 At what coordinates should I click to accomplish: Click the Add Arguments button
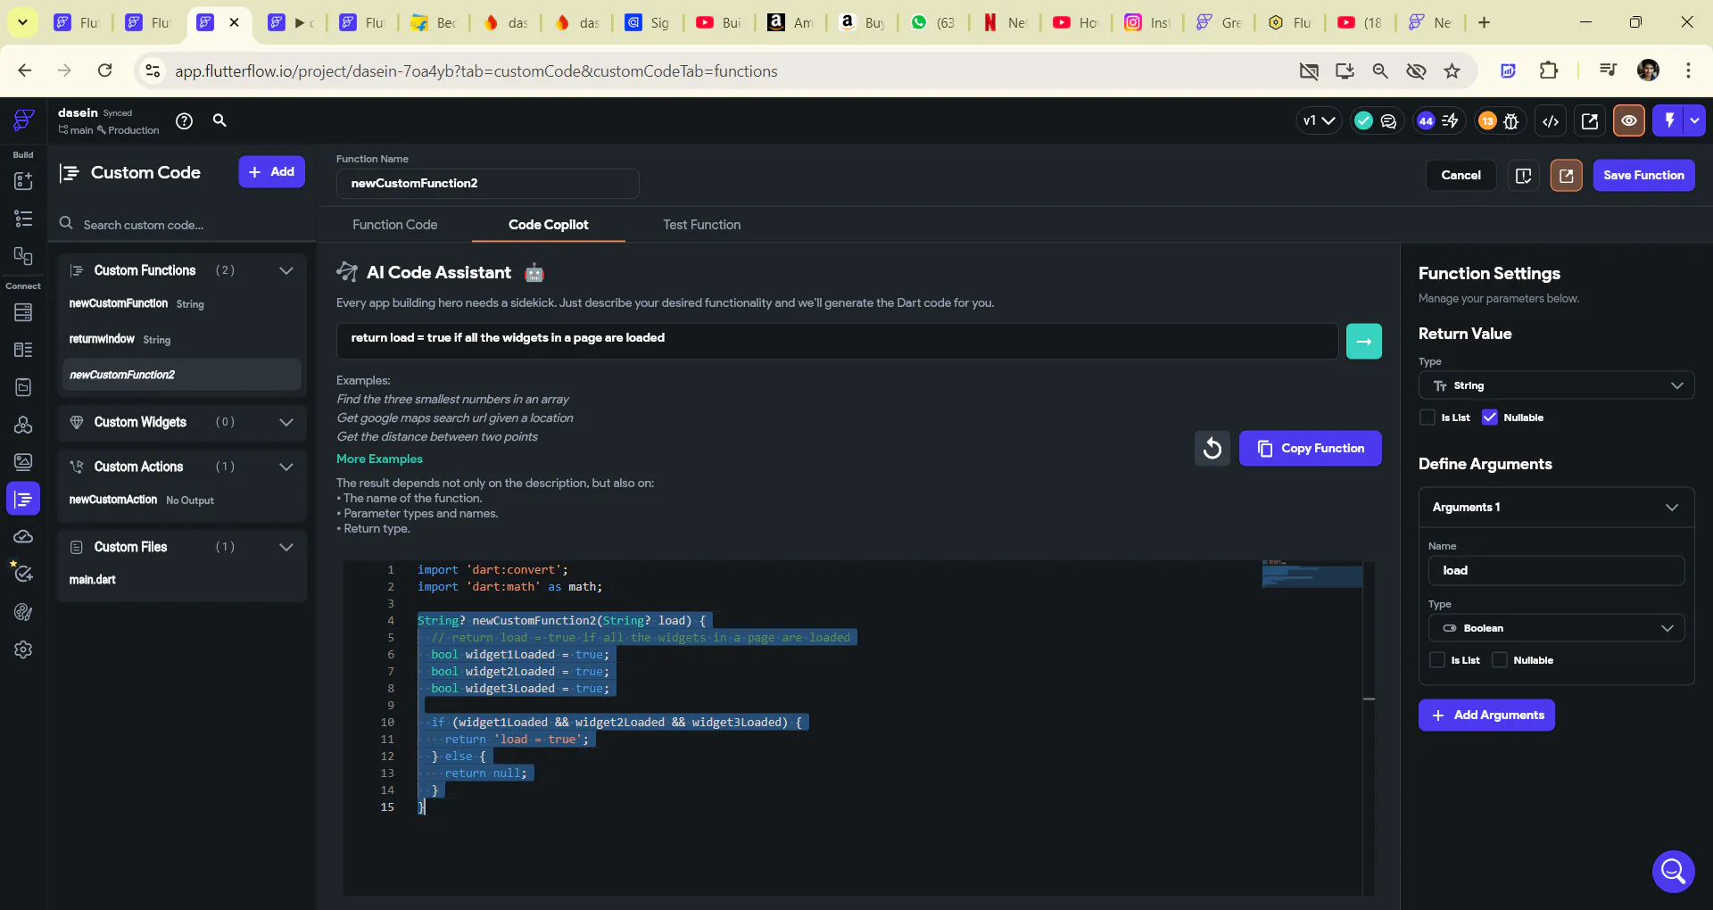point(1486,715)
